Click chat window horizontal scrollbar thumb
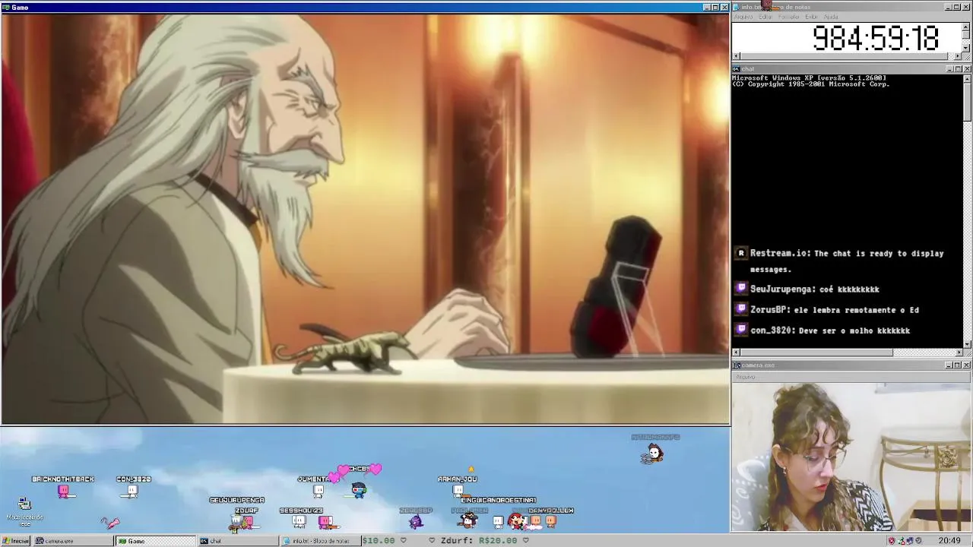This screenshot has height=547, width=973. click(816, 353)
